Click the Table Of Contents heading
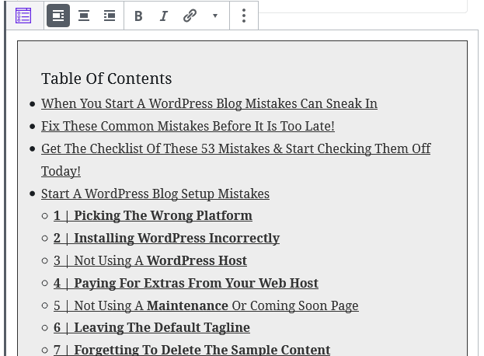 point(106,79)
